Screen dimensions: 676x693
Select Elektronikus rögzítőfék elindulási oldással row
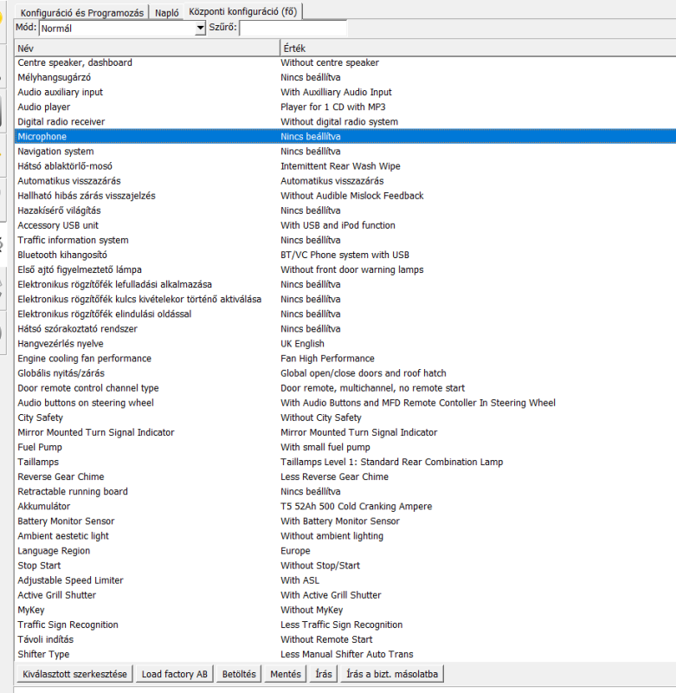coord(345,314)
